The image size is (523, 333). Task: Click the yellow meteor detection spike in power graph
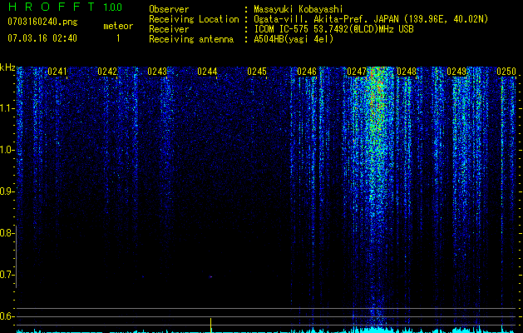click(211, 326)
